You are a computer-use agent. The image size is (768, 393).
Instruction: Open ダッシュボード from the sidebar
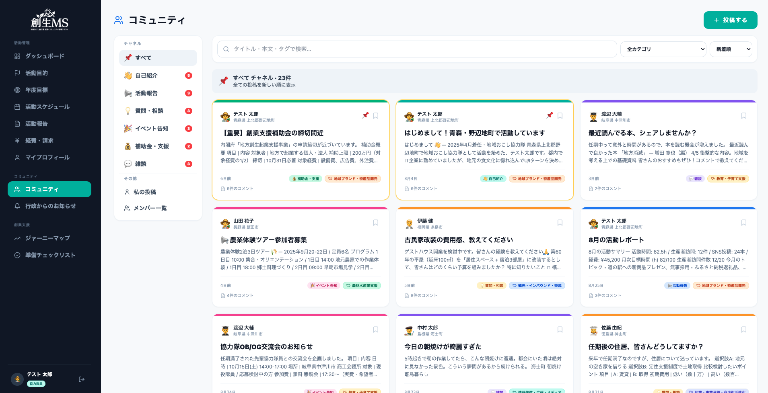pyautogui.click(x=49, y=56)
